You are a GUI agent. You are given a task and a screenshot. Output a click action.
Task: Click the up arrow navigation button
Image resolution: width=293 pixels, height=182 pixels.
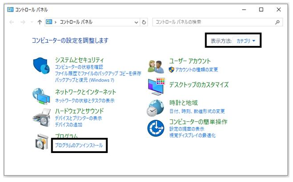pos(40,22)
